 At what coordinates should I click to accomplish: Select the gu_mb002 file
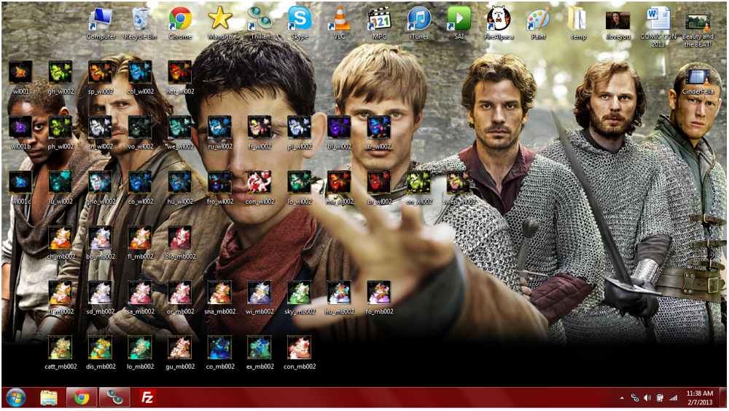tap(180, 353)
